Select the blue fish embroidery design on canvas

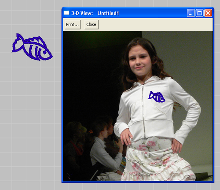point(32,47)
